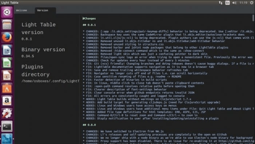Open the session power gear menu
This screenshot has height=144, width=255.
[251, 3]
